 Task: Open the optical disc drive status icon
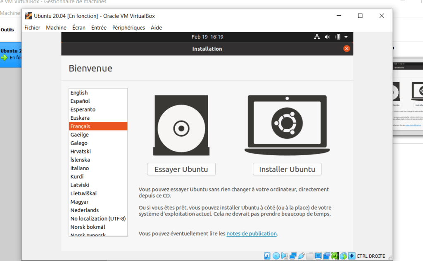point(276,256)
